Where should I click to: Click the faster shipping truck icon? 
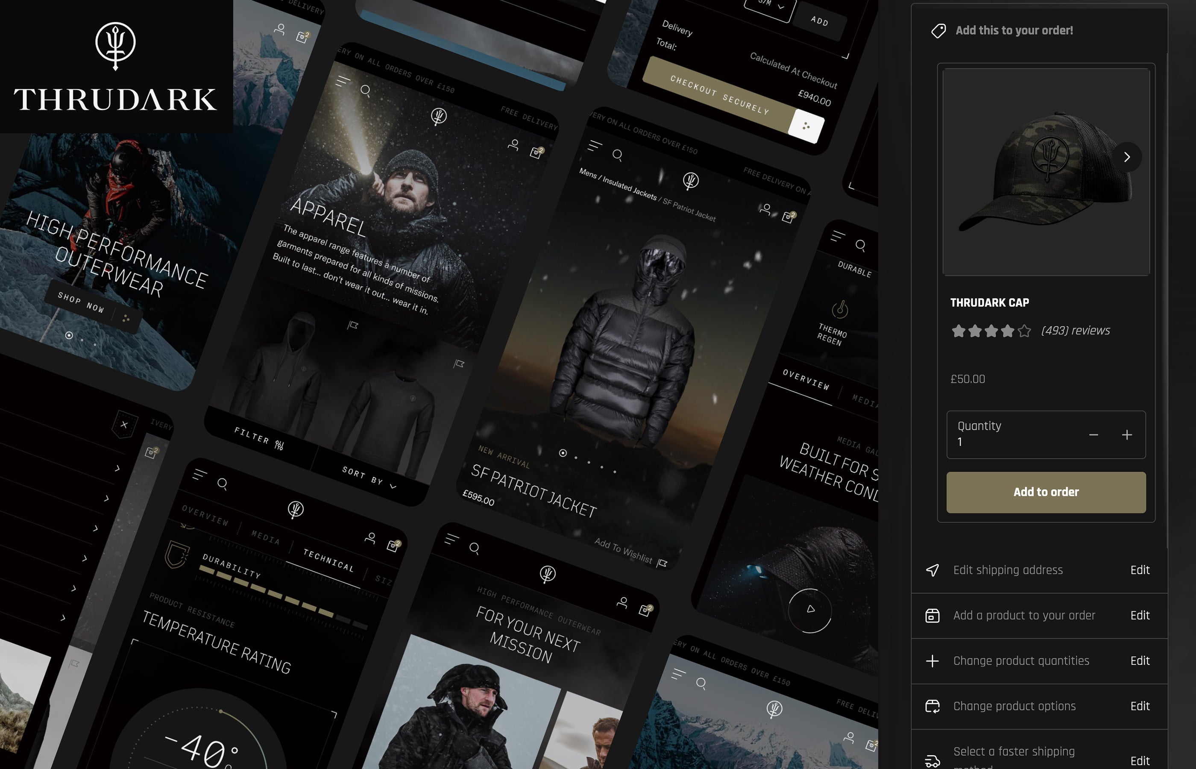click(x=932, y=760)
